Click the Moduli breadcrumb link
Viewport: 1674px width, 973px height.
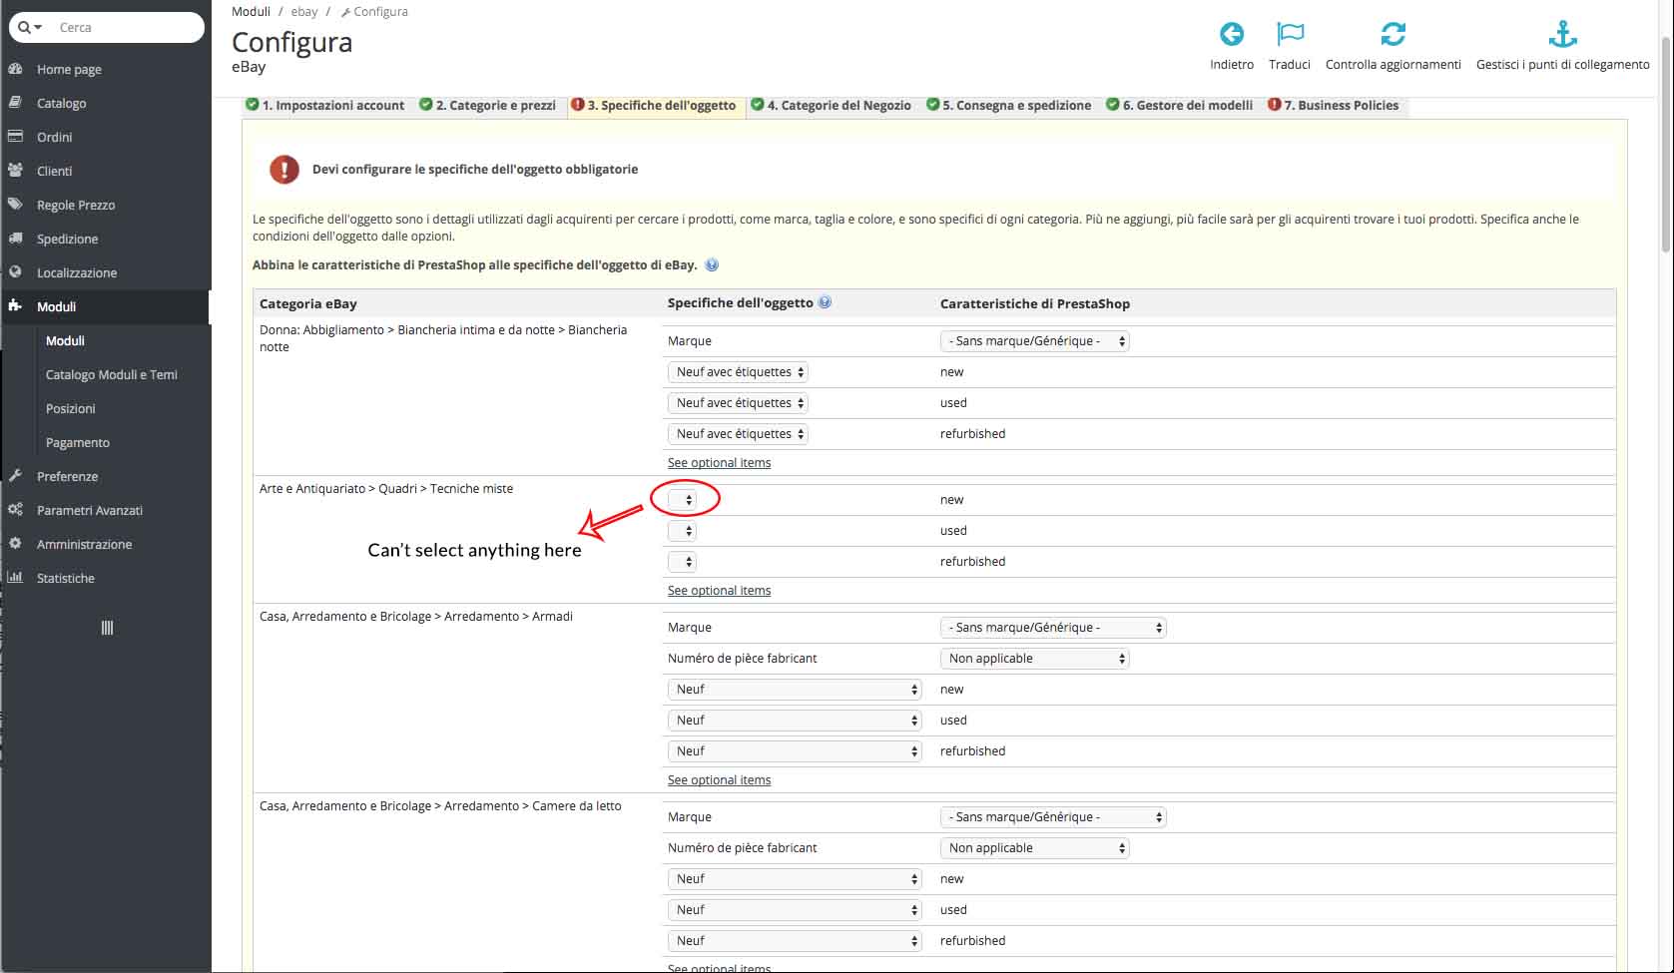point(251,12)
